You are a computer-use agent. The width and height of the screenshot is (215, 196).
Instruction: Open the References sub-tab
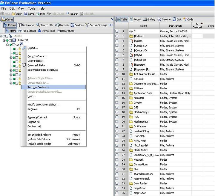[x=66, y=31]
